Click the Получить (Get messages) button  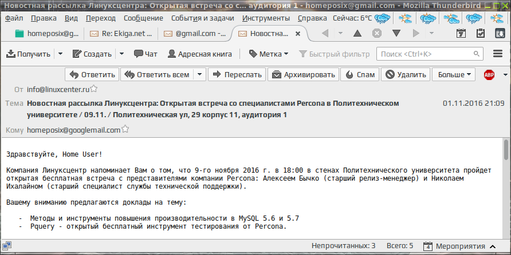[x=28, y=54]
